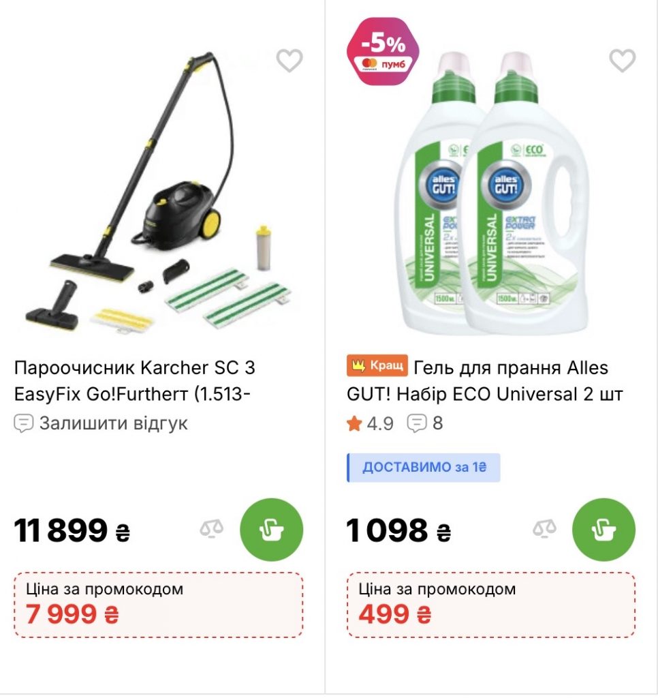Viewport: 658px width, 698px height.
Task: Select the 7 999 ₴ promo code price
Action: [x=72, y=614]
